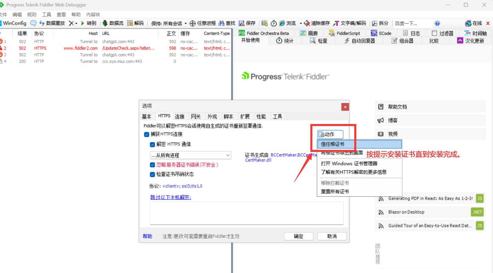Switch to 连接 tab in options dialog
493x273 pixels.
(x=180, y=116)
